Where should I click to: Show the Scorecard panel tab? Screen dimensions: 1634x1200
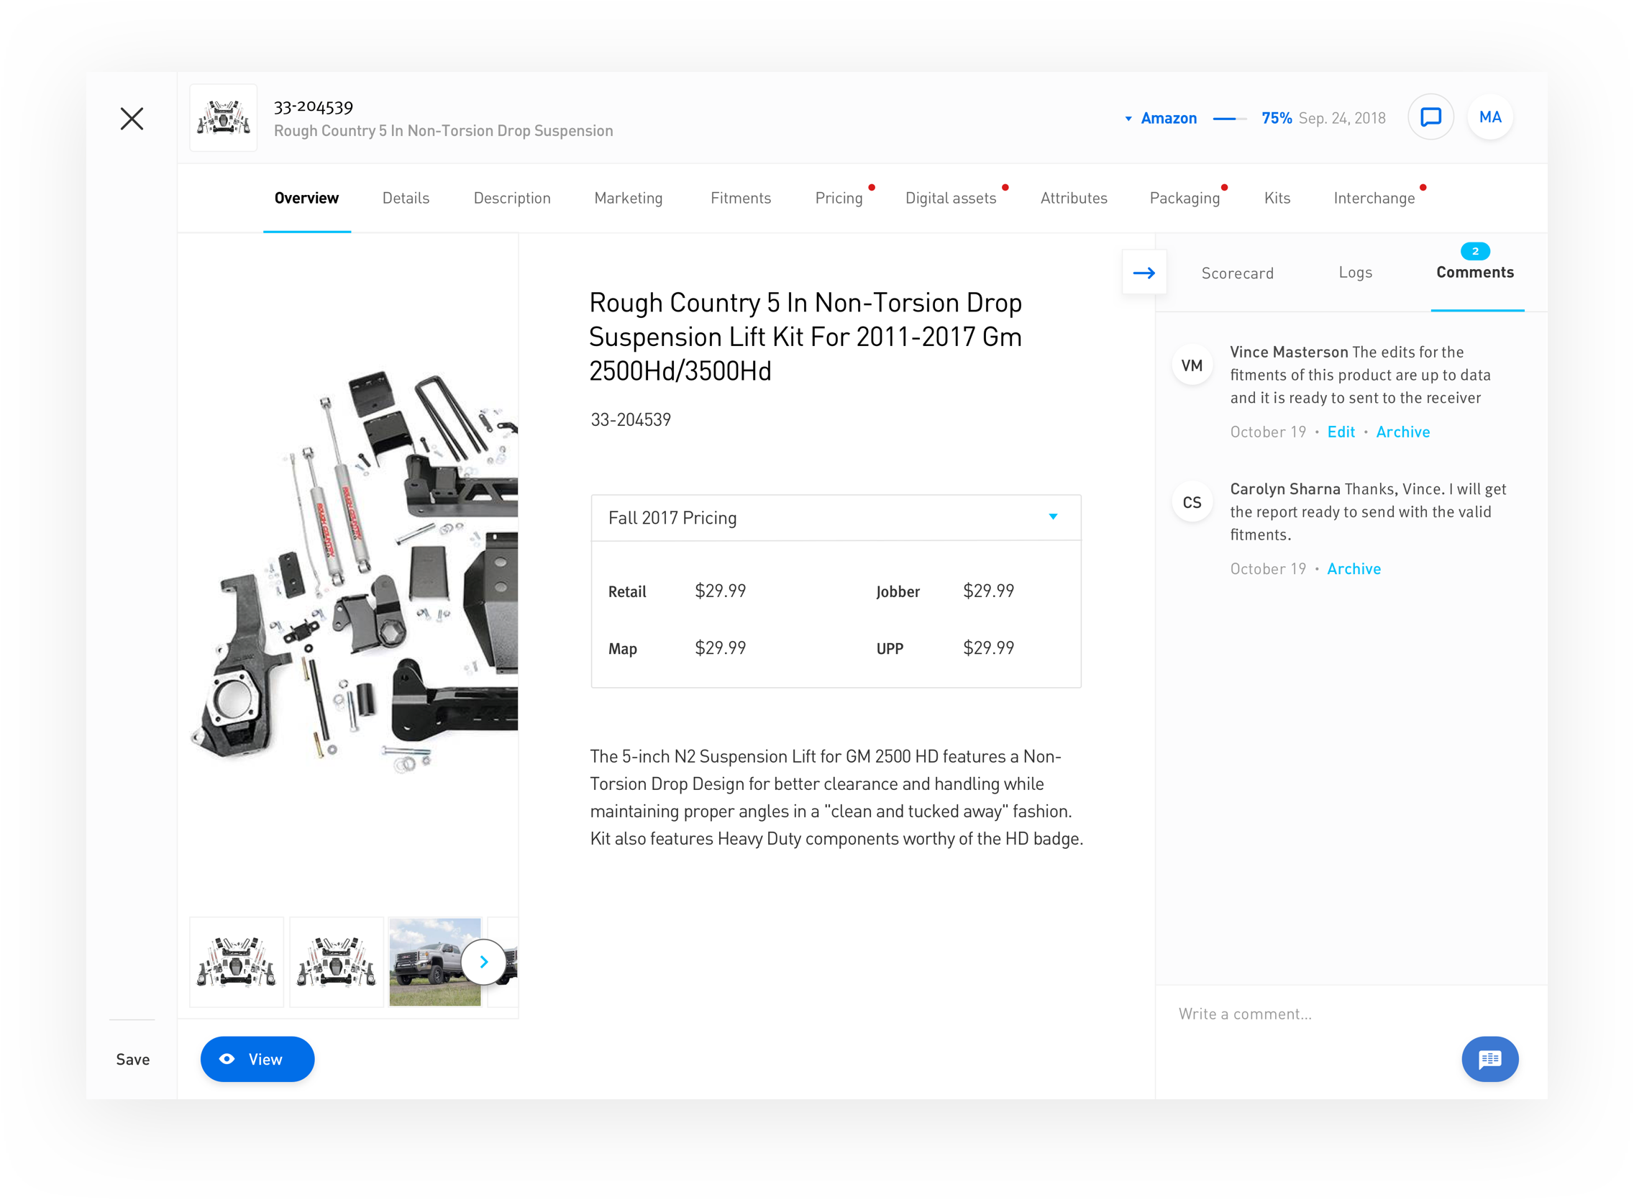pyautogui.click(x=1237, y=273)
